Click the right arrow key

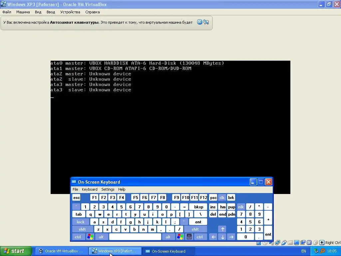tap(231, 237)
